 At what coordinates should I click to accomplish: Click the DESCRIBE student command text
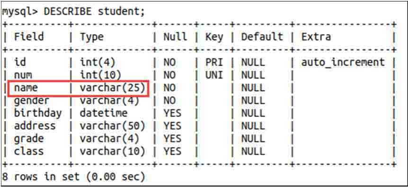[94, 12]
